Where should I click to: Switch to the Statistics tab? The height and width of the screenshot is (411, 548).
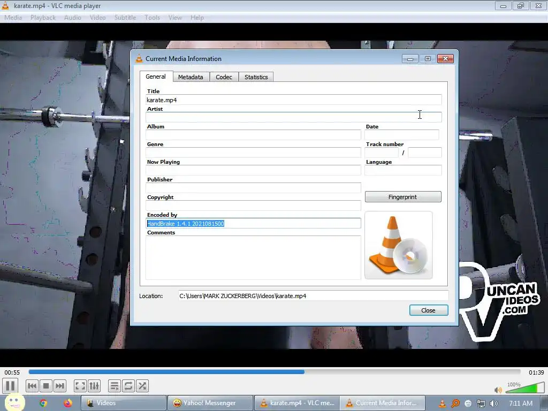256,77
